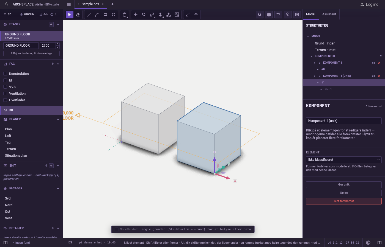
Task: Delete KOMPONENT 1 (UNIK) with red X
Action: 379,76
